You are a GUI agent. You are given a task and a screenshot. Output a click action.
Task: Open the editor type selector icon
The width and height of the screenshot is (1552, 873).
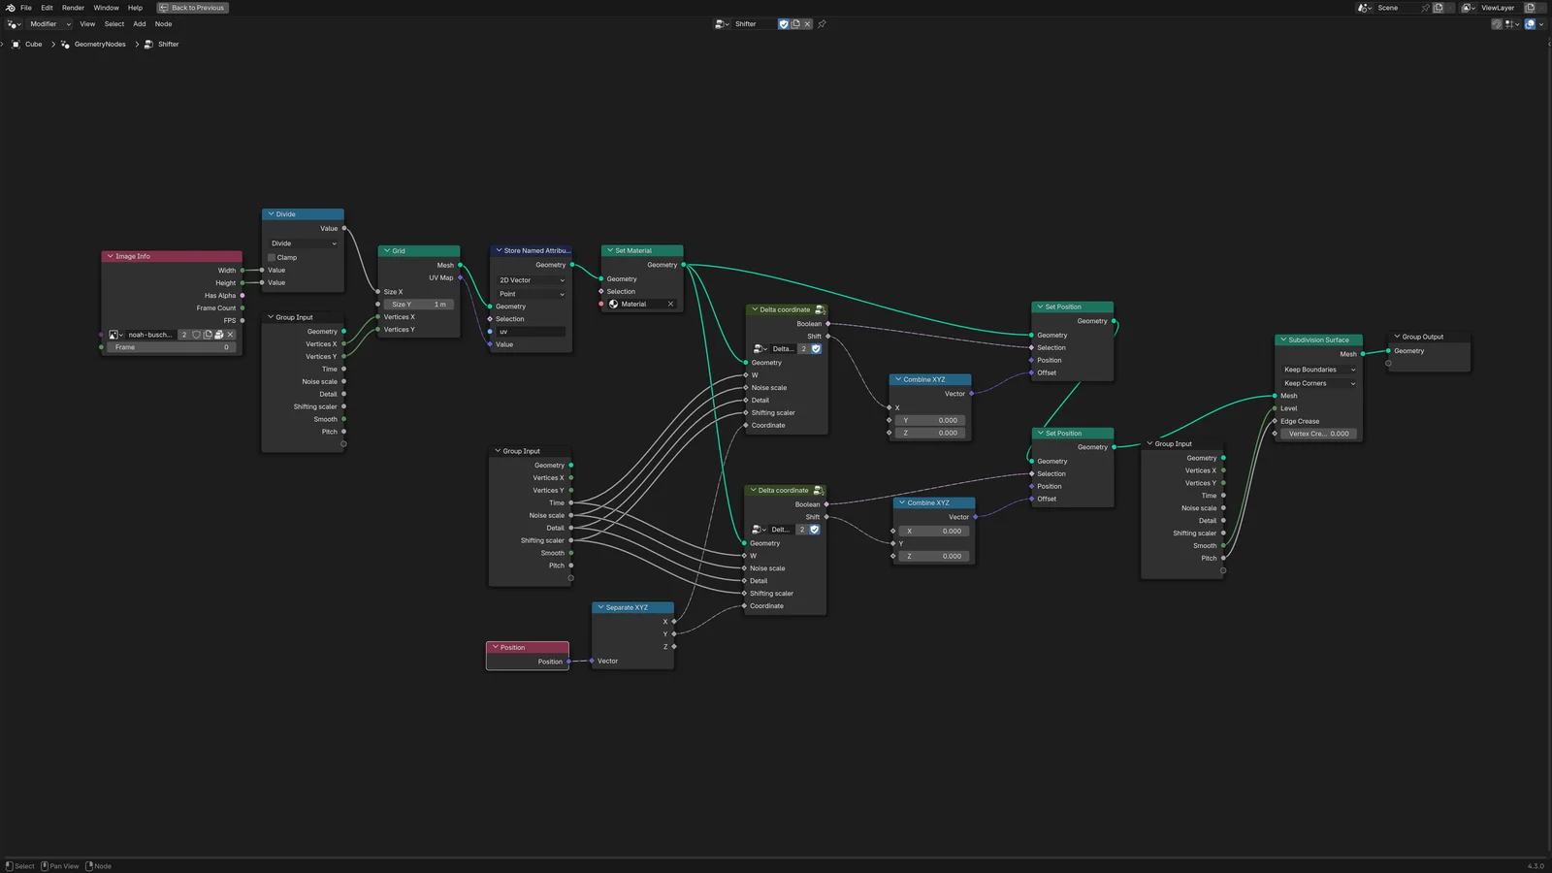click(x=13, y=24)
